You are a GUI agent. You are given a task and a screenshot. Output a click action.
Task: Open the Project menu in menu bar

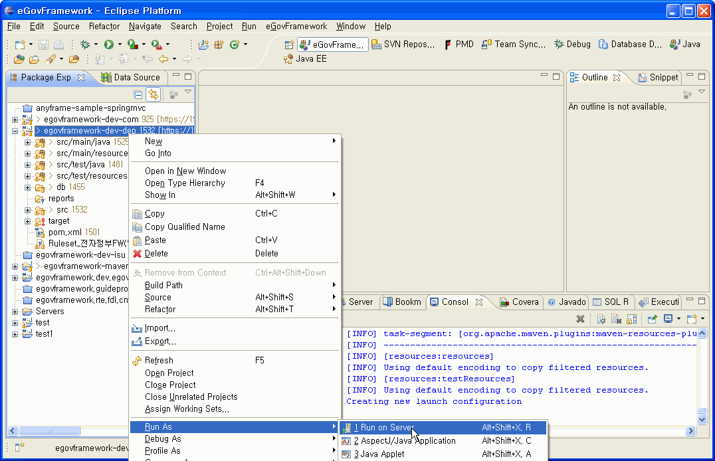click(x=219, y=27)
